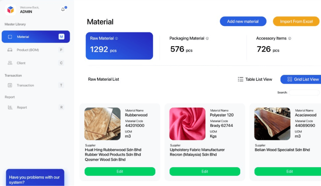321x186 pixels.
Task: Click the info icon beside Raw Material
Action: point(116,38)
